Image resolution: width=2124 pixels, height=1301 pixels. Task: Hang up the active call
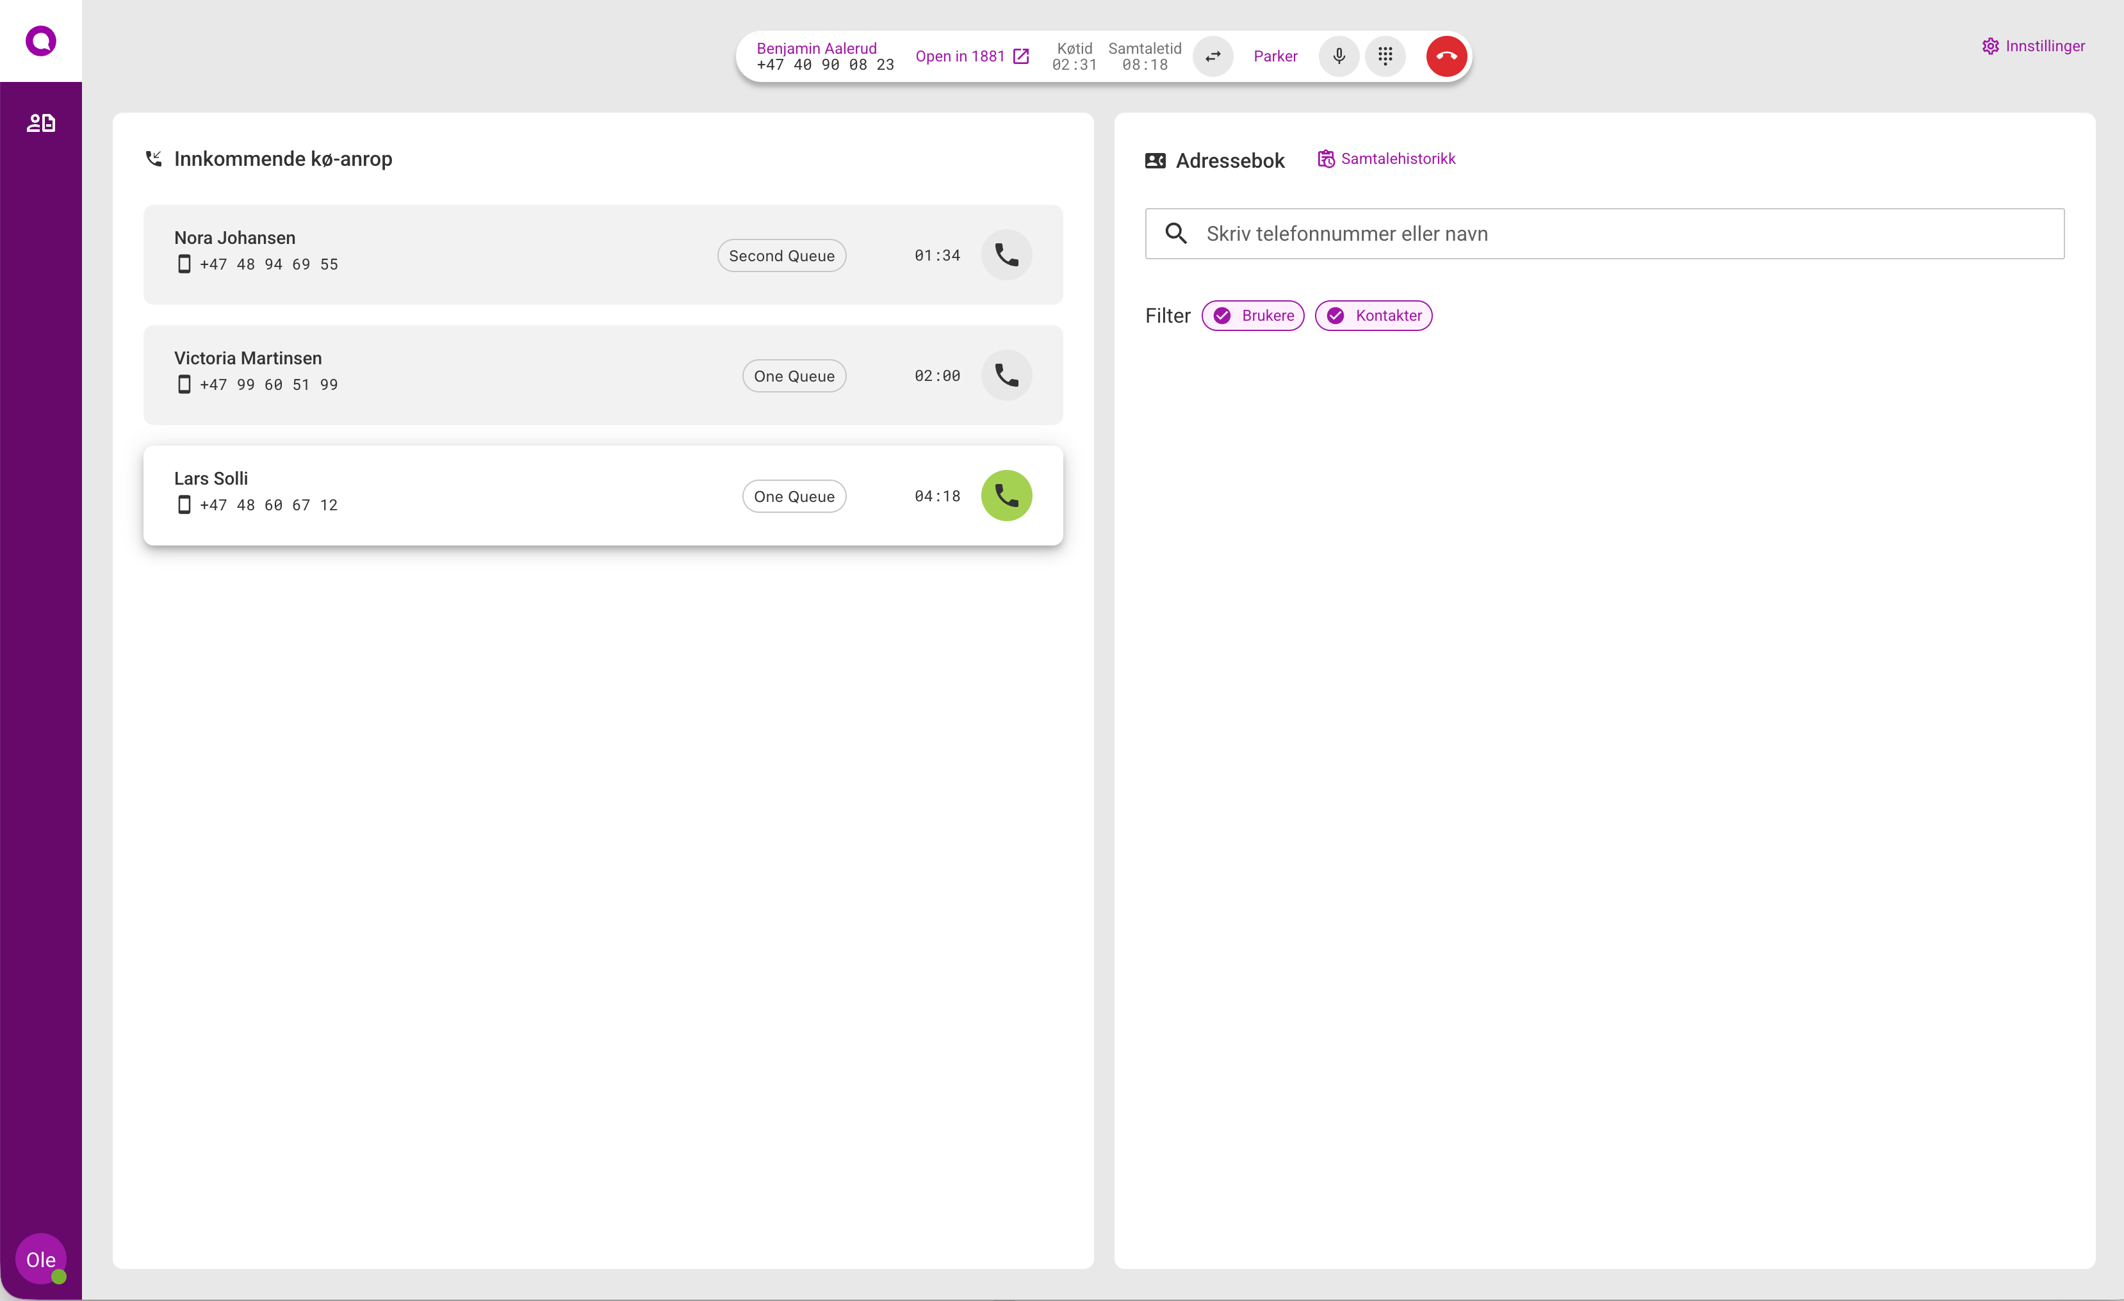(1446, 57)
